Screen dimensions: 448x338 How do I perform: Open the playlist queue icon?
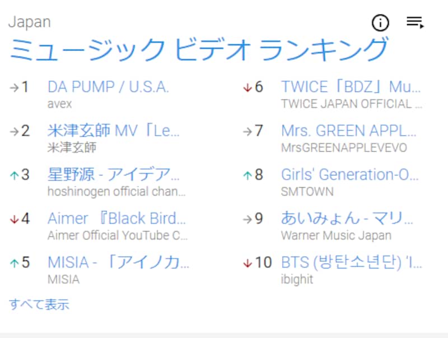pyautogui.click(x=414, y=23)
